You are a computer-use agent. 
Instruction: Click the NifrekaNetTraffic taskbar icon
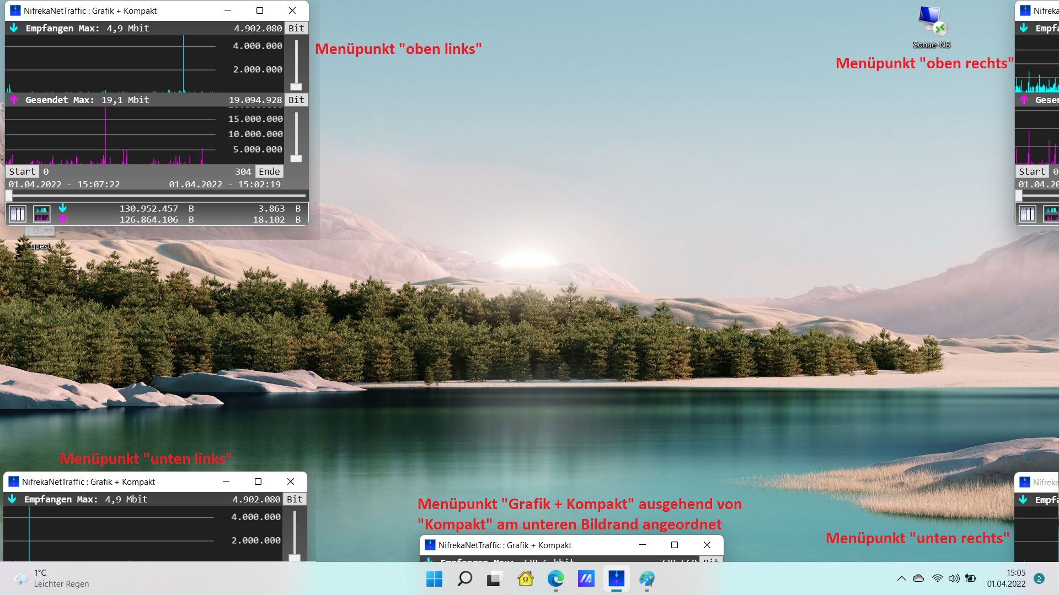pos(616,578)
